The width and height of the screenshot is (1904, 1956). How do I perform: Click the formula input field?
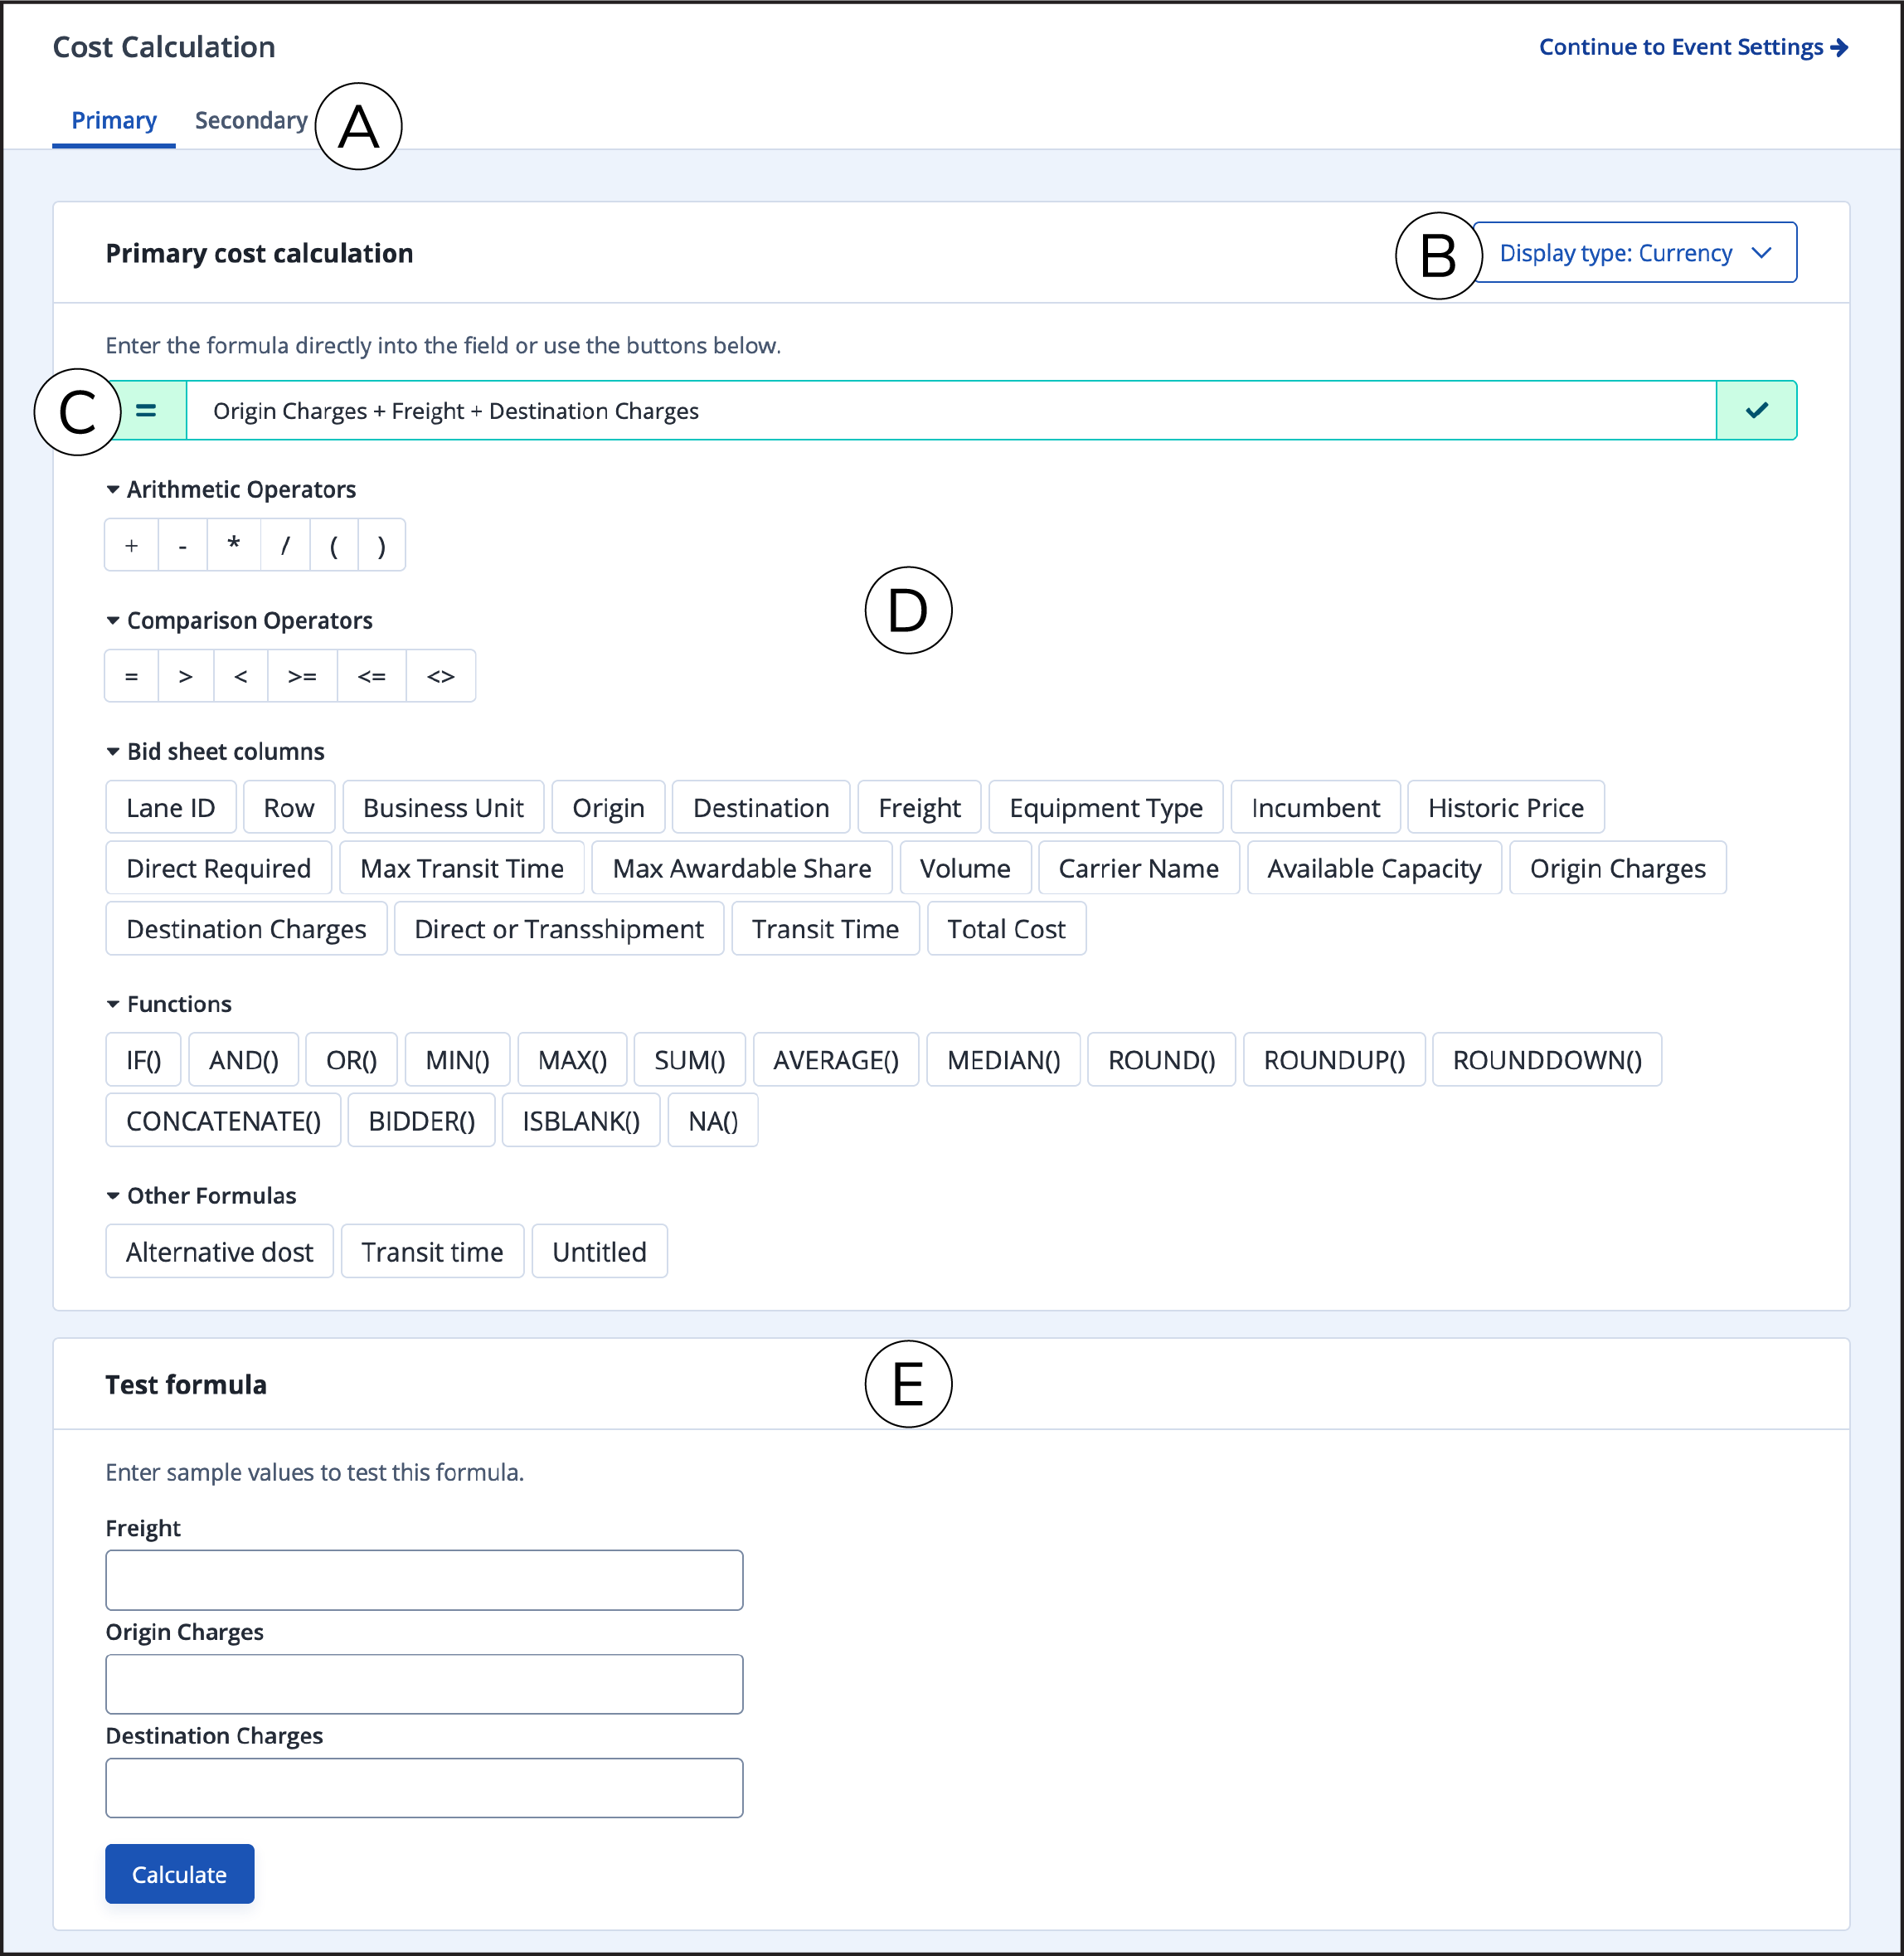951,411
